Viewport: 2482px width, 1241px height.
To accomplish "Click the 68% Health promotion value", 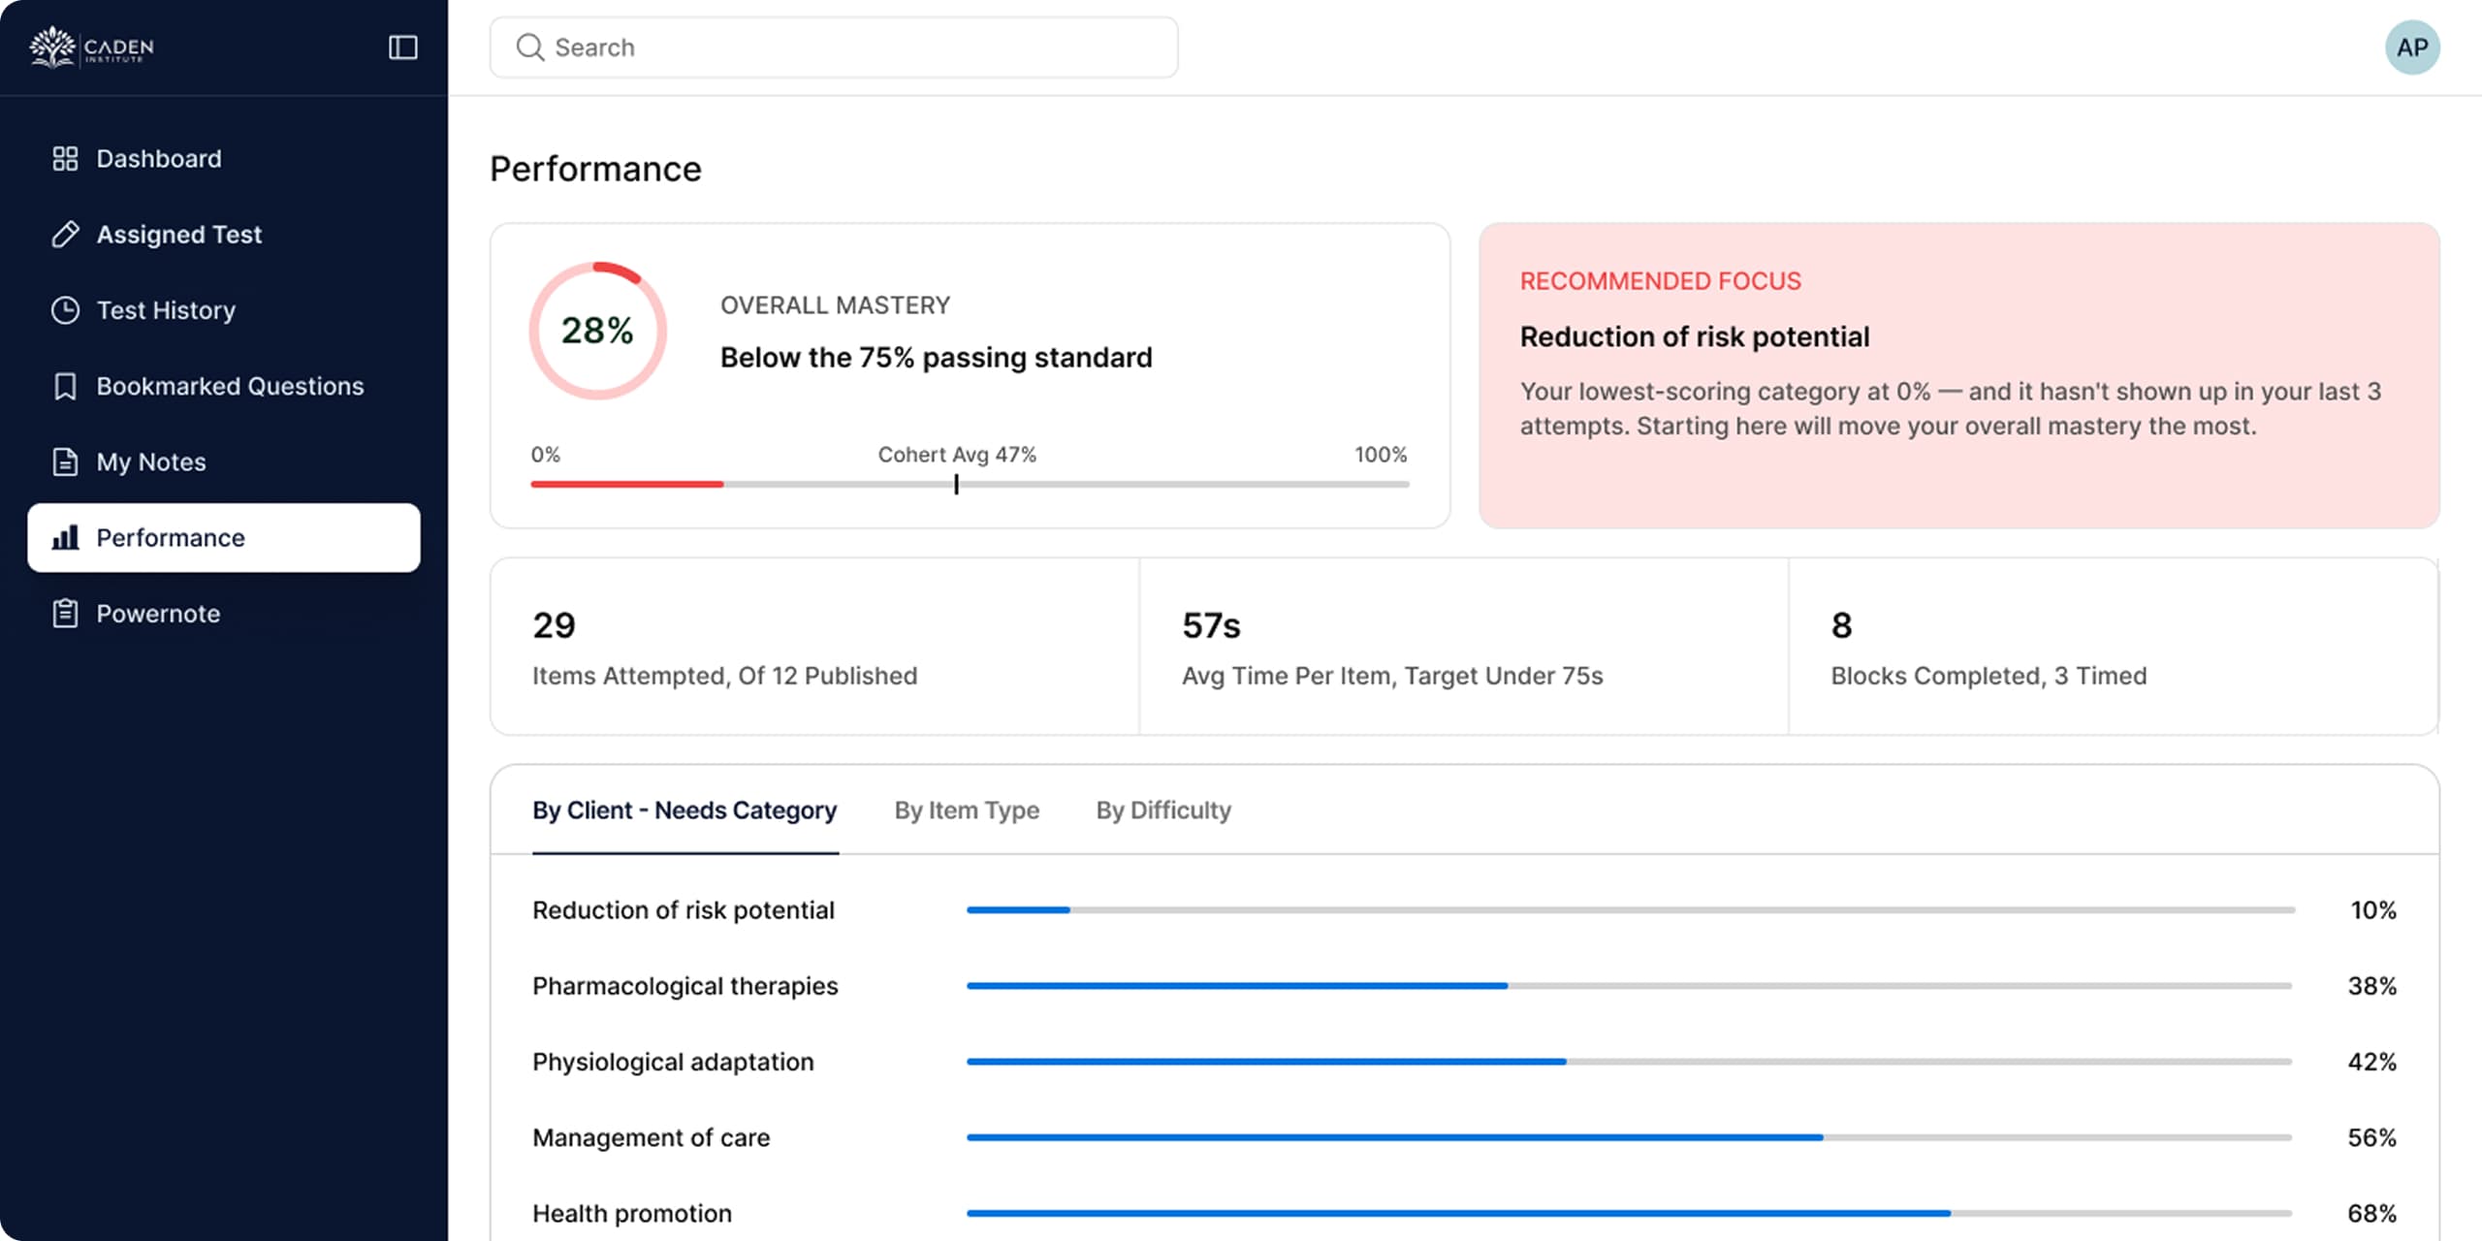I will [2371, 1213].
